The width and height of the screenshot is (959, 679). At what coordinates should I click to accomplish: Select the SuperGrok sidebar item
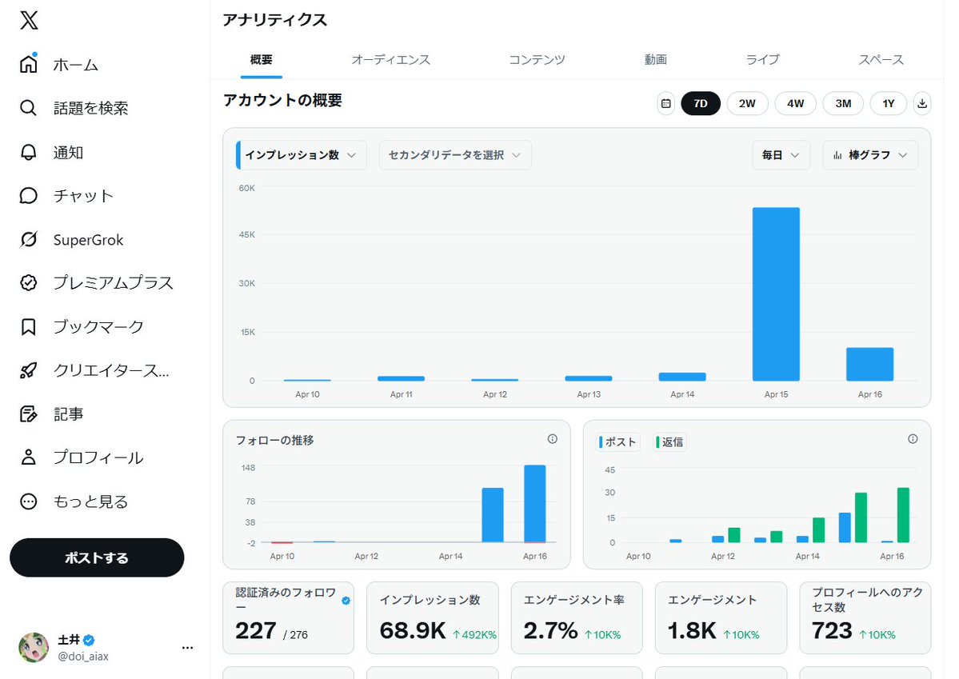[x=88, y=239]
